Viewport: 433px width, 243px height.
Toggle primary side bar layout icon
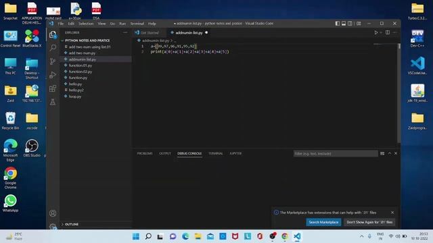tap(337, 24)
